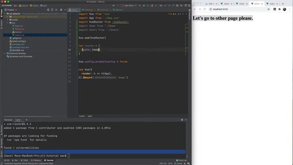Open Run tool window button
Viewport: 293px width, 165px height.
pos(15,160)
